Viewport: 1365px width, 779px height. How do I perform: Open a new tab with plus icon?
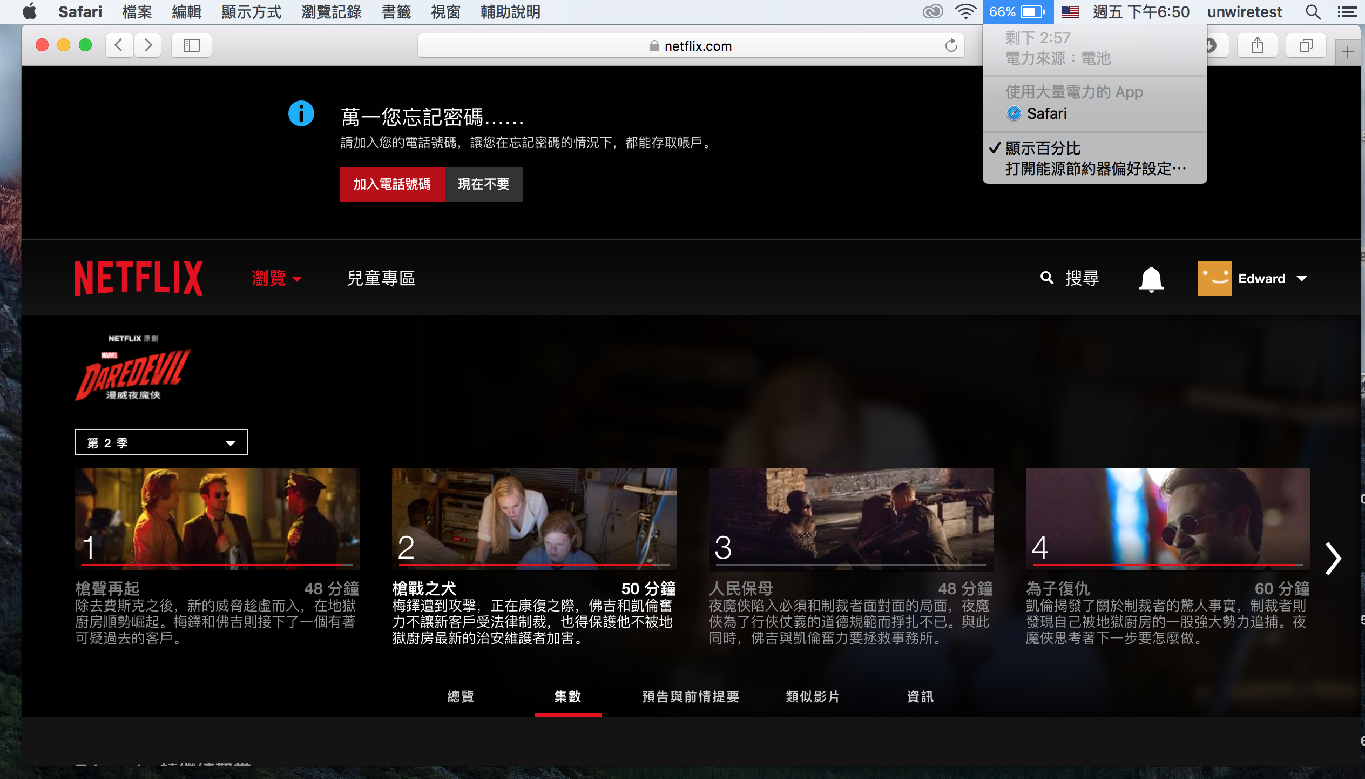[x=1347, y=52]
